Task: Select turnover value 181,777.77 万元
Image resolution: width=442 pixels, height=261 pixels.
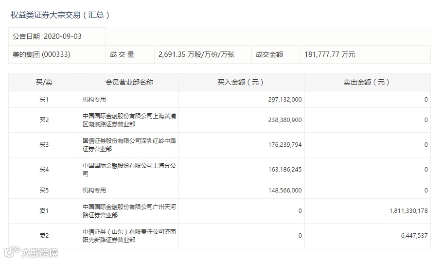Action: (x=330, y=54)
